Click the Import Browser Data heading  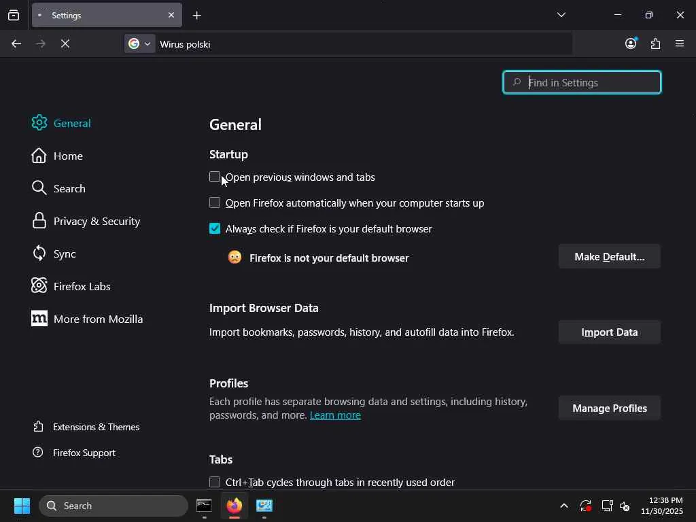[x=264, y=308]
